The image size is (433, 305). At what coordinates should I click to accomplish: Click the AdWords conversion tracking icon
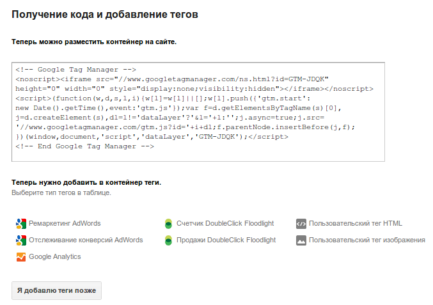pyautogui.click(x=21, y=240)
